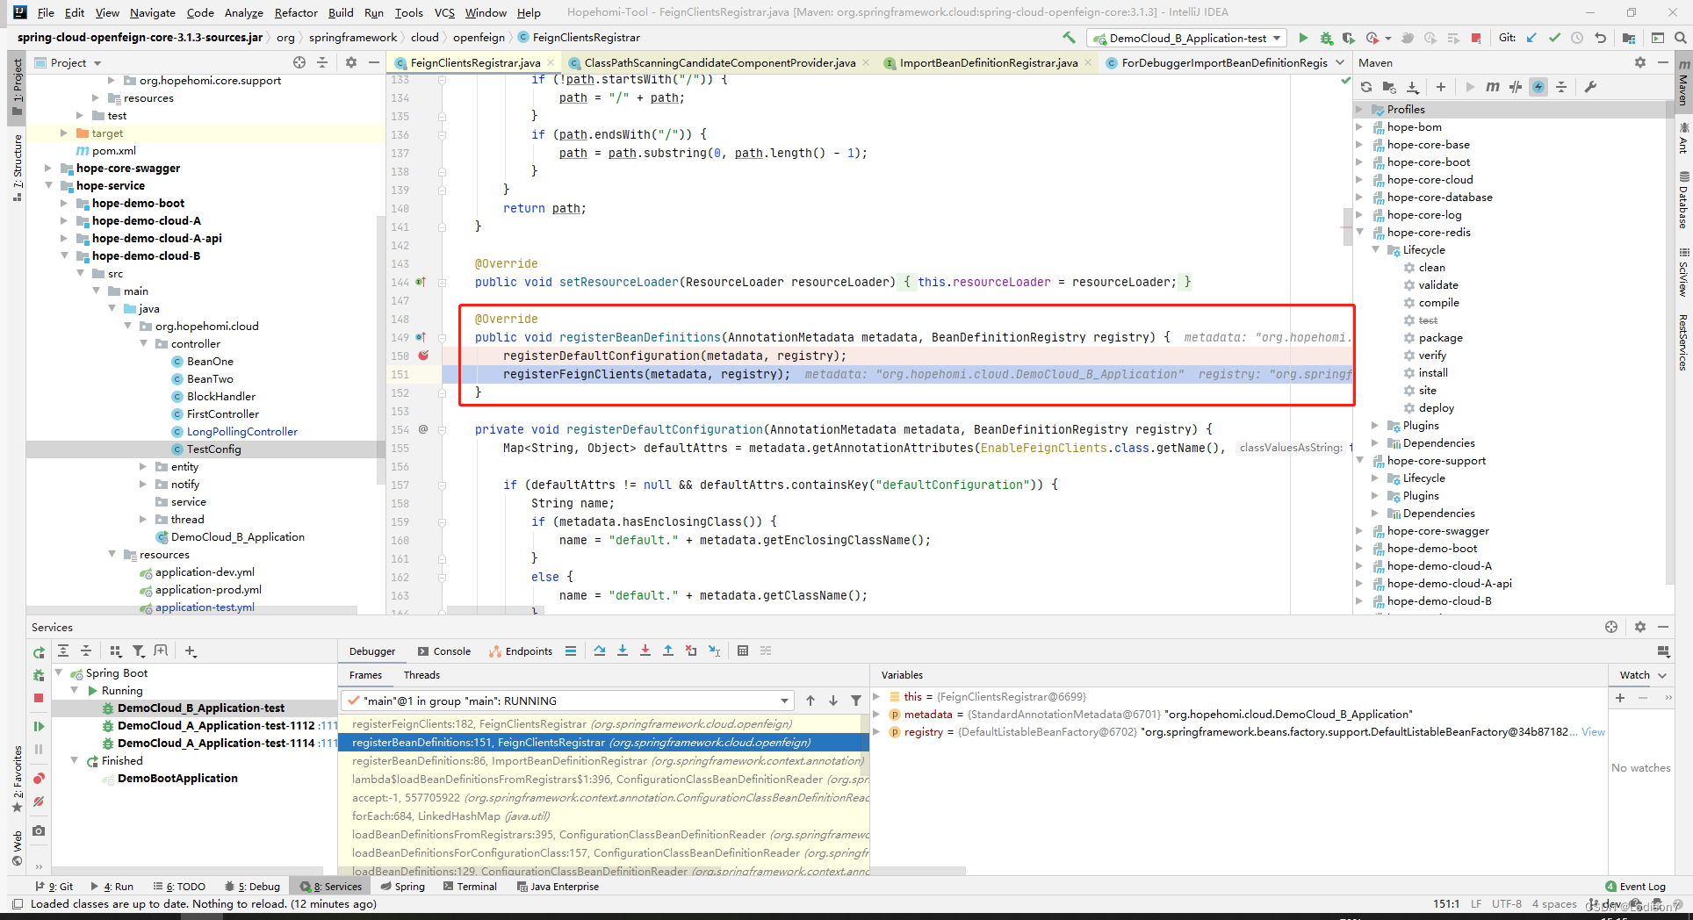Locate the current file in the Project tree
The height and width of the screenshot is (920, 1693).
[x=299, y=62]
